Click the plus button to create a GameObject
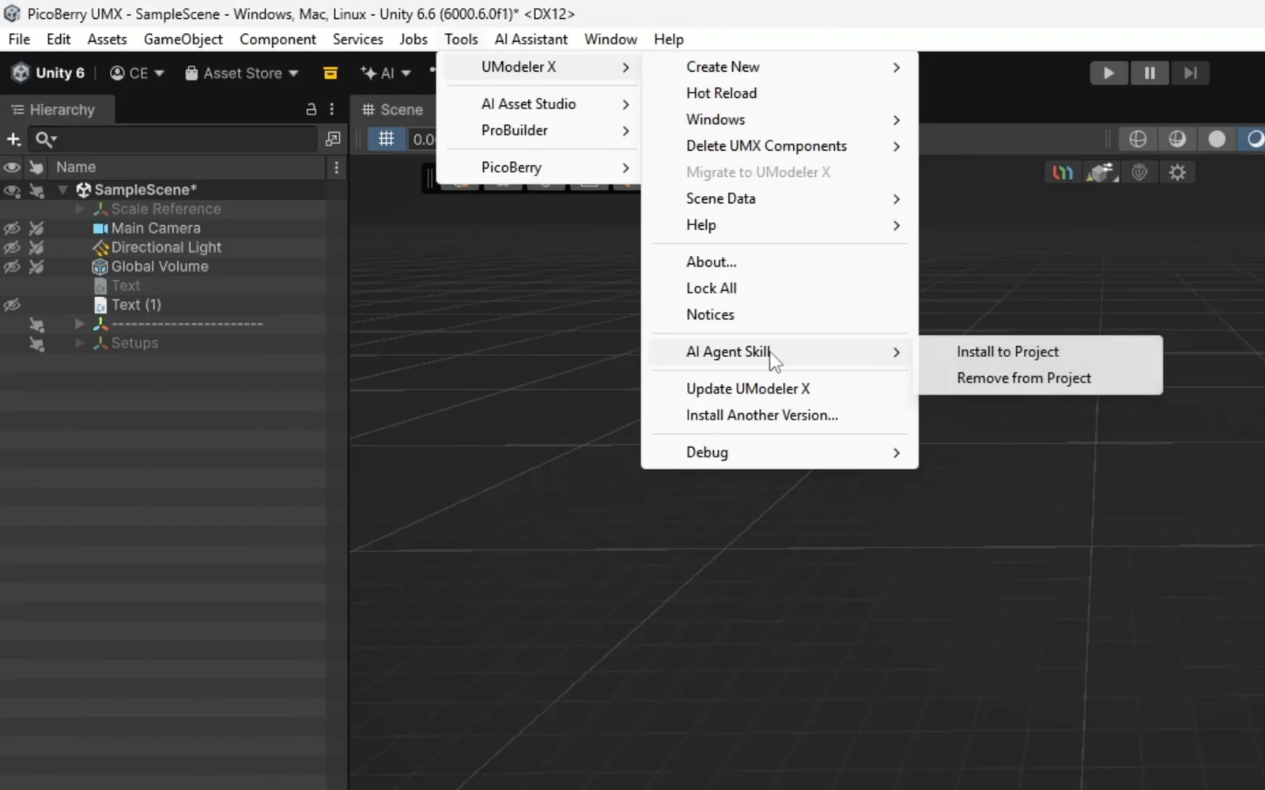This screenshot has height=790, width=1265. pos(13,140)
